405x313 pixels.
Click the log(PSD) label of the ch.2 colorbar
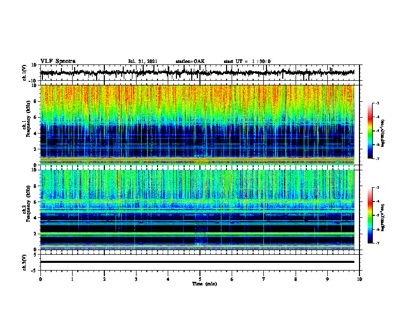click(x=382, y=218)
